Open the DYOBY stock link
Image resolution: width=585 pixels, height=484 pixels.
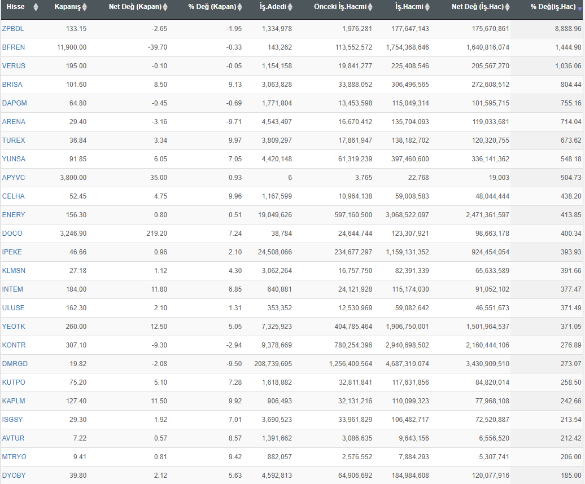click(14, 476)
